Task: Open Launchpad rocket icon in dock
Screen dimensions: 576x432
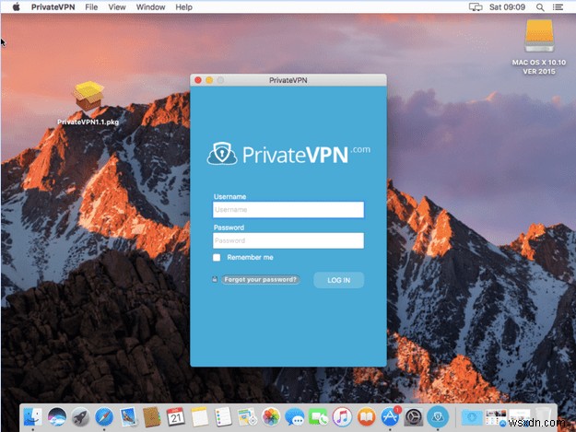Action: pos(80,417)
